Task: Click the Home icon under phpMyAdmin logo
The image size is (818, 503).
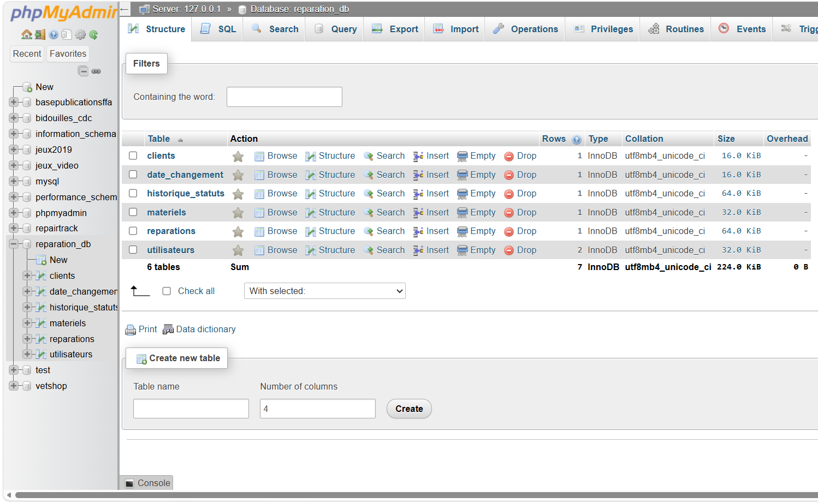Action: coord(26,34)
